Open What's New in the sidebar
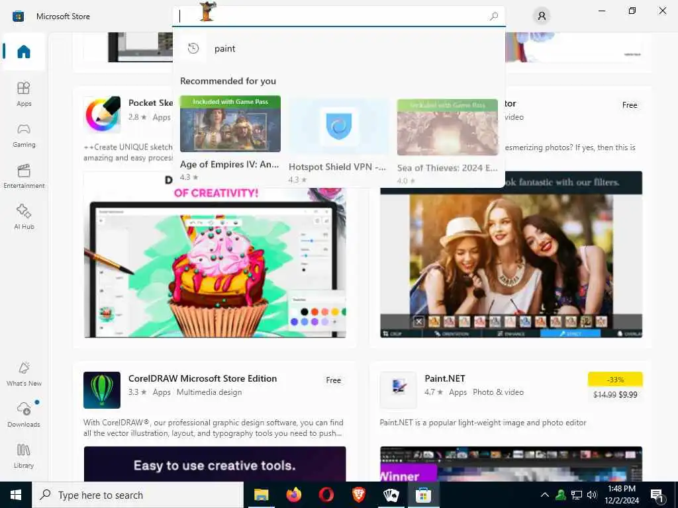 (24, 374)
